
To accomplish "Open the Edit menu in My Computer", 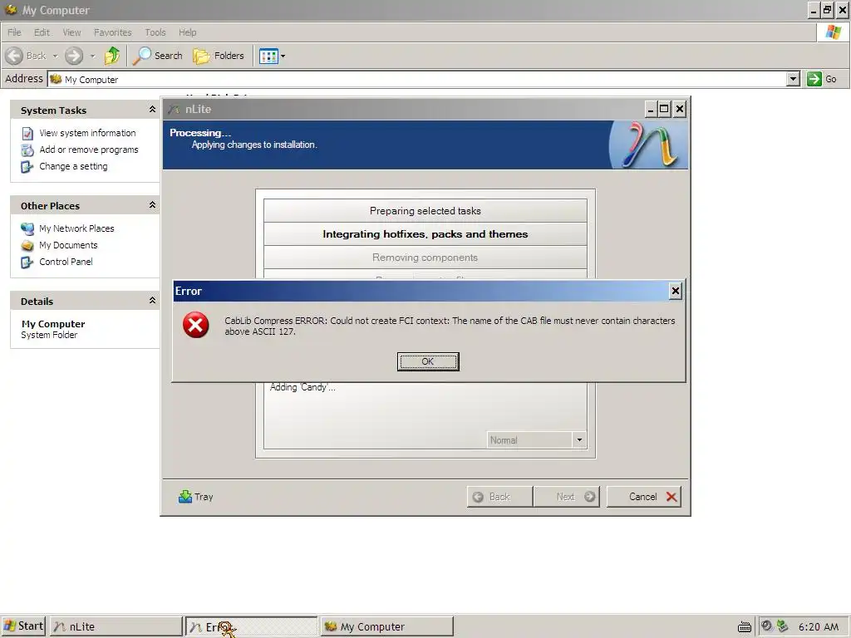I will click(x=42, y=32).
